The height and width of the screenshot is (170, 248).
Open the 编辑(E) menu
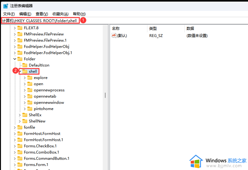[25, 14]
